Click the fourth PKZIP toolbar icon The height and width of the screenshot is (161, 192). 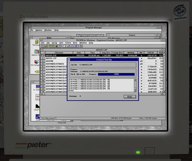click(x=53, y=46)
